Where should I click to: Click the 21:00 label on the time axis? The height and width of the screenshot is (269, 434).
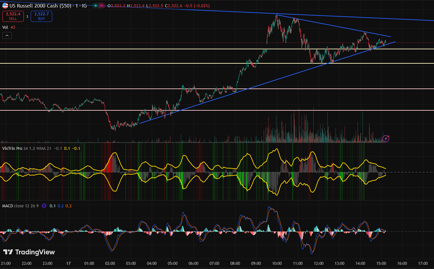click(x=6, y=263)
